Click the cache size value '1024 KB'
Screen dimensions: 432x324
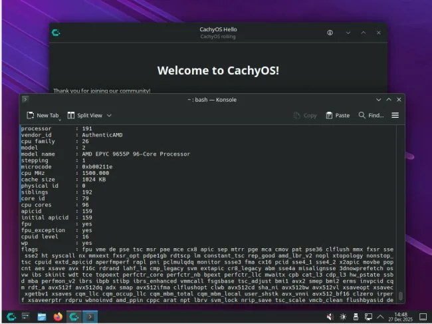click(94, 179)
